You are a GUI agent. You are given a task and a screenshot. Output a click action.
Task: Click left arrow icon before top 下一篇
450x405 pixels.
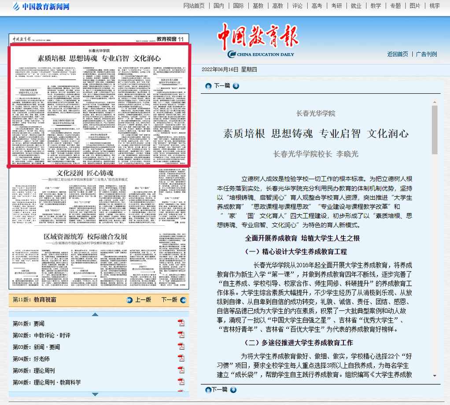(x=208, y=86)
